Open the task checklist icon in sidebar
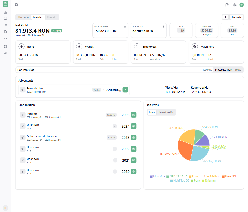This screenshot has height=212, width=248. pos(5,25)
